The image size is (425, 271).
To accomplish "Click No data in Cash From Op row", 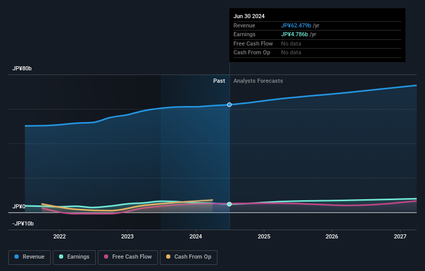I will click(291, 53).
